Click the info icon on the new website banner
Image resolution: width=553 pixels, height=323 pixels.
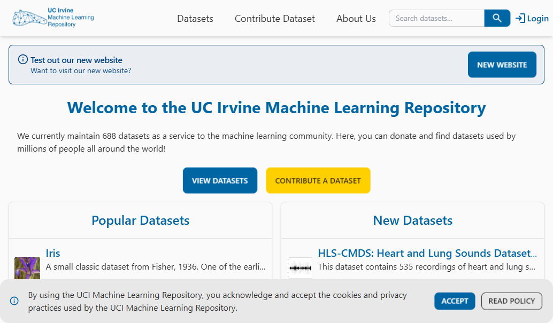[x=22, y=59]
